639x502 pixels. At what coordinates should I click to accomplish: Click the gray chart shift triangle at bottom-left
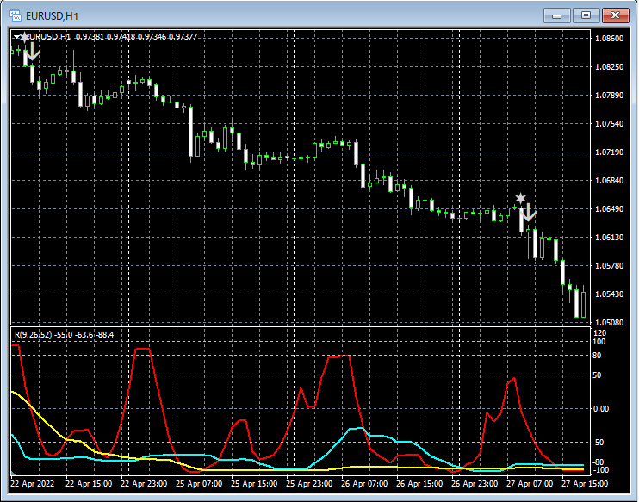click(x=13, y=474)
